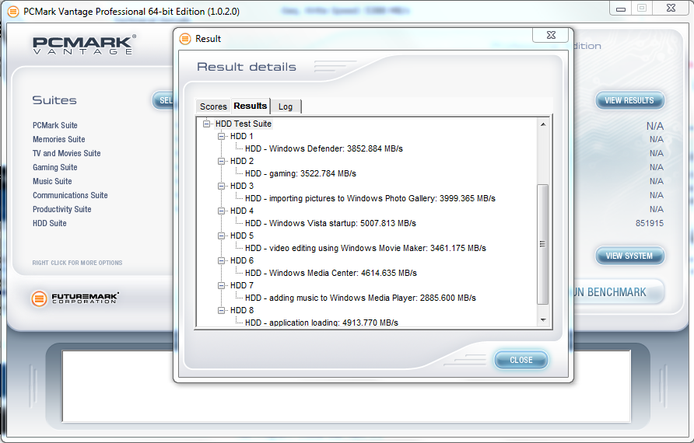The image size is (694, 443).
Task: Click the scroll down arrow in results tree
Action: tap(543, 319)
